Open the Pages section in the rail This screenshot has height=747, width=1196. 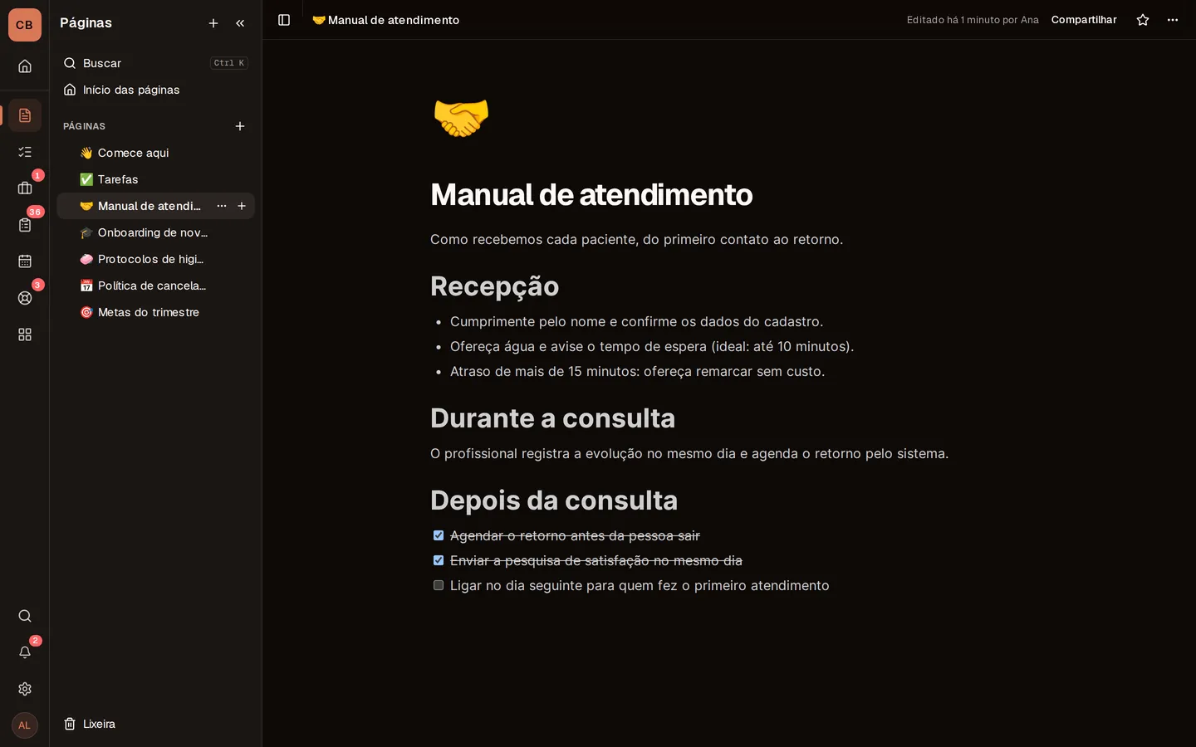click(25, 115)
